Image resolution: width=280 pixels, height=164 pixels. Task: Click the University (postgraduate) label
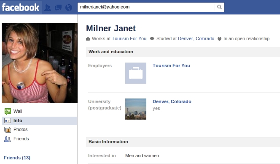(105, 105)
